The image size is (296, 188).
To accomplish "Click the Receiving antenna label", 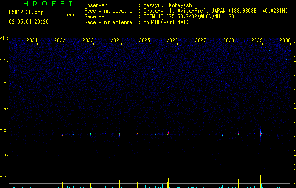I will [108, 22].
